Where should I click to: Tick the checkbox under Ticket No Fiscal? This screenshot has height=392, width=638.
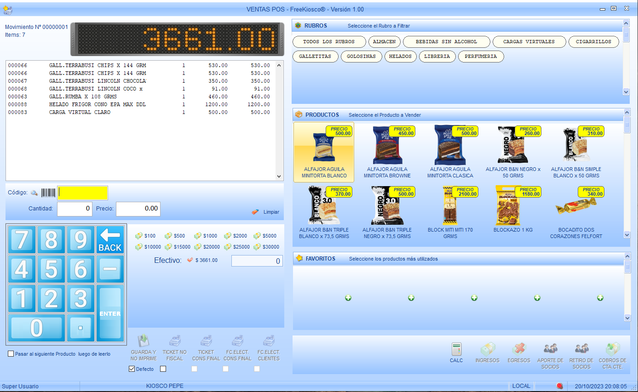pos(163,369)
